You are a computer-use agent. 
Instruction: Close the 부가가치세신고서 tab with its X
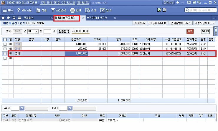pyautogui.click(x=115, y=18)
